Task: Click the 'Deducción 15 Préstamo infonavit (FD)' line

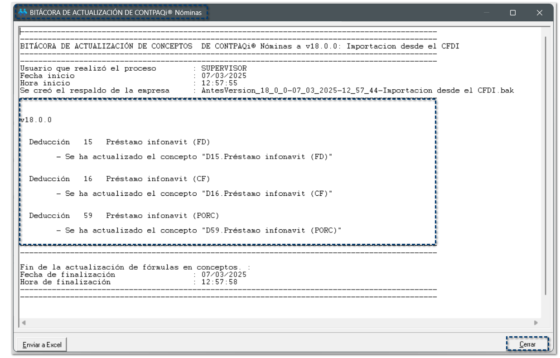Action: 120,142
